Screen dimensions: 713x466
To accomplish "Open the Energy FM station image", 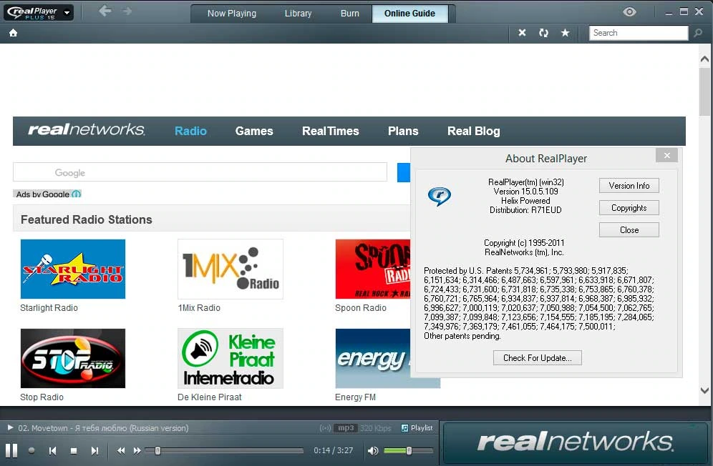I will 373,358.
